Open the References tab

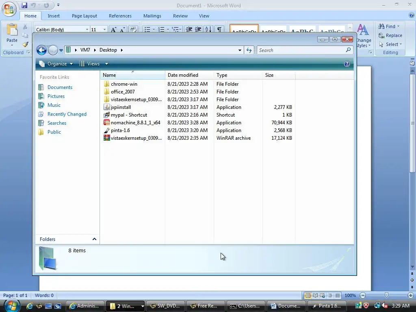point(120,16)
